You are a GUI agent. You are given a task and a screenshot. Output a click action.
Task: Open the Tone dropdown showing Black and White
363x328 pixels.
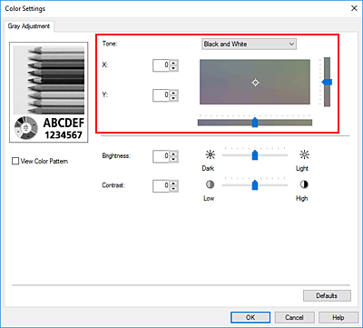249,44
